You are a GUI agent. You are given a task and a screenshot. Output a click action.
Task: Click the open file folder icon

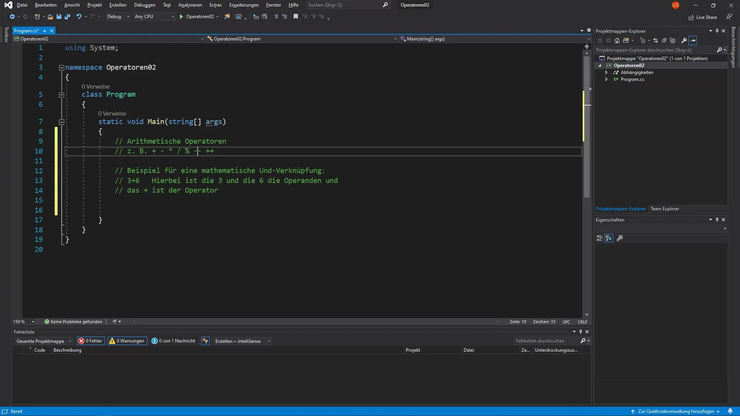click(50, 17)
